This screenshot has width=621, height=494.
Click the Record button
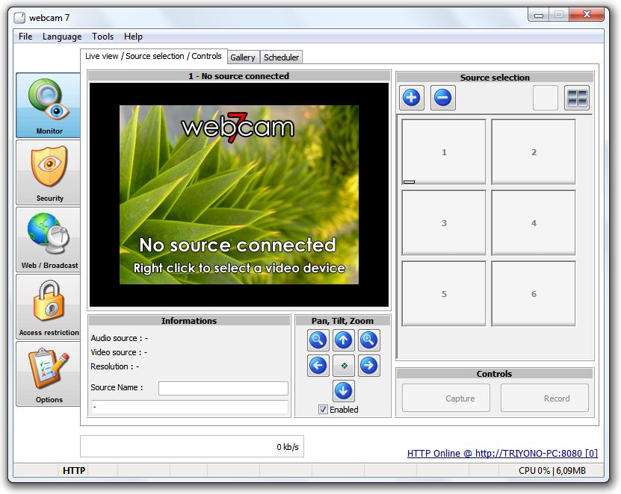[x=545, y=398]
